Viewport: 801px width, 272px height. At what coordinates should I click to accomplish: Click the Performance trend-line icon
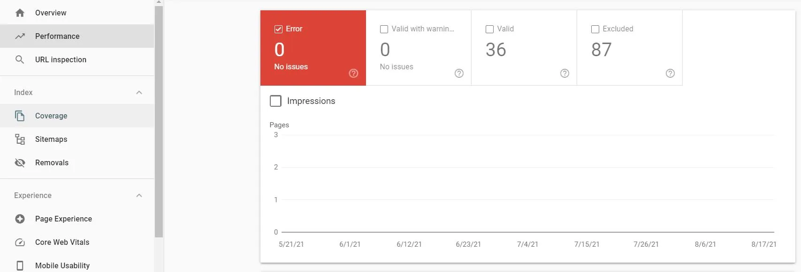[20, 36]
